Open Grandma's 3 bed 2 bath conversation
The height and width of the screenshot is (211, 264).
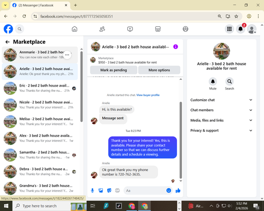coord(40,188)
